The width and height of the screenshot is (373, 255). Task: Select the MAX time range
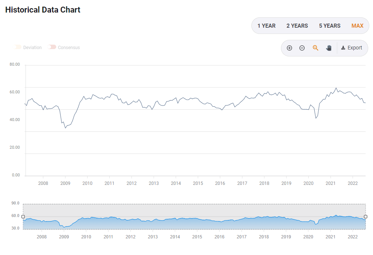357,26
